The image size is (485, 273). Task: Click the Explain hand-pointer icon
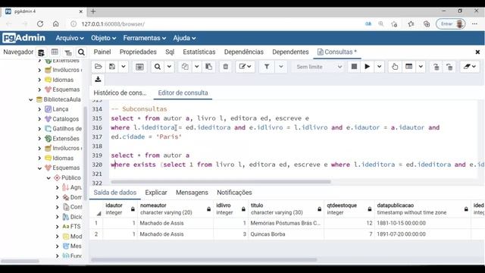coord(395,67)
